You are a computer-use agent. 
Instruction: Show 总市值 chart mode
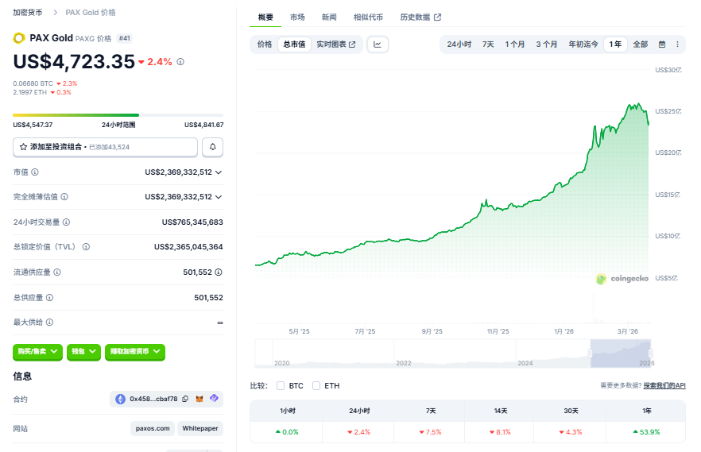point(294,44)
